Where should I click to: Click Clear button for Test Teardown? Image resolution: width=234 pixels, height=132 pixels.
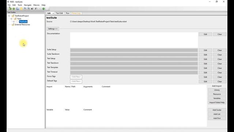coord(219,63)
